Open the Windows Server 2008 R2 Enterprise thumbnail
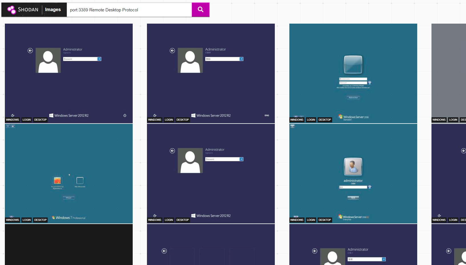The width and height of the screenshot is (466, 265). click(x=353, y=174)
